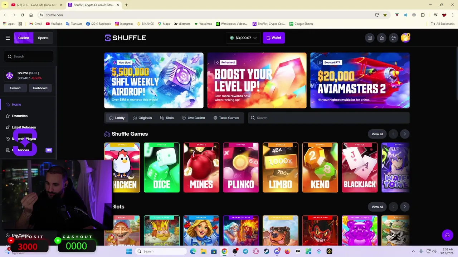This screenshot has width=458, height=257.
Task: Open the Mines game
Action: (x=201, y=167)
